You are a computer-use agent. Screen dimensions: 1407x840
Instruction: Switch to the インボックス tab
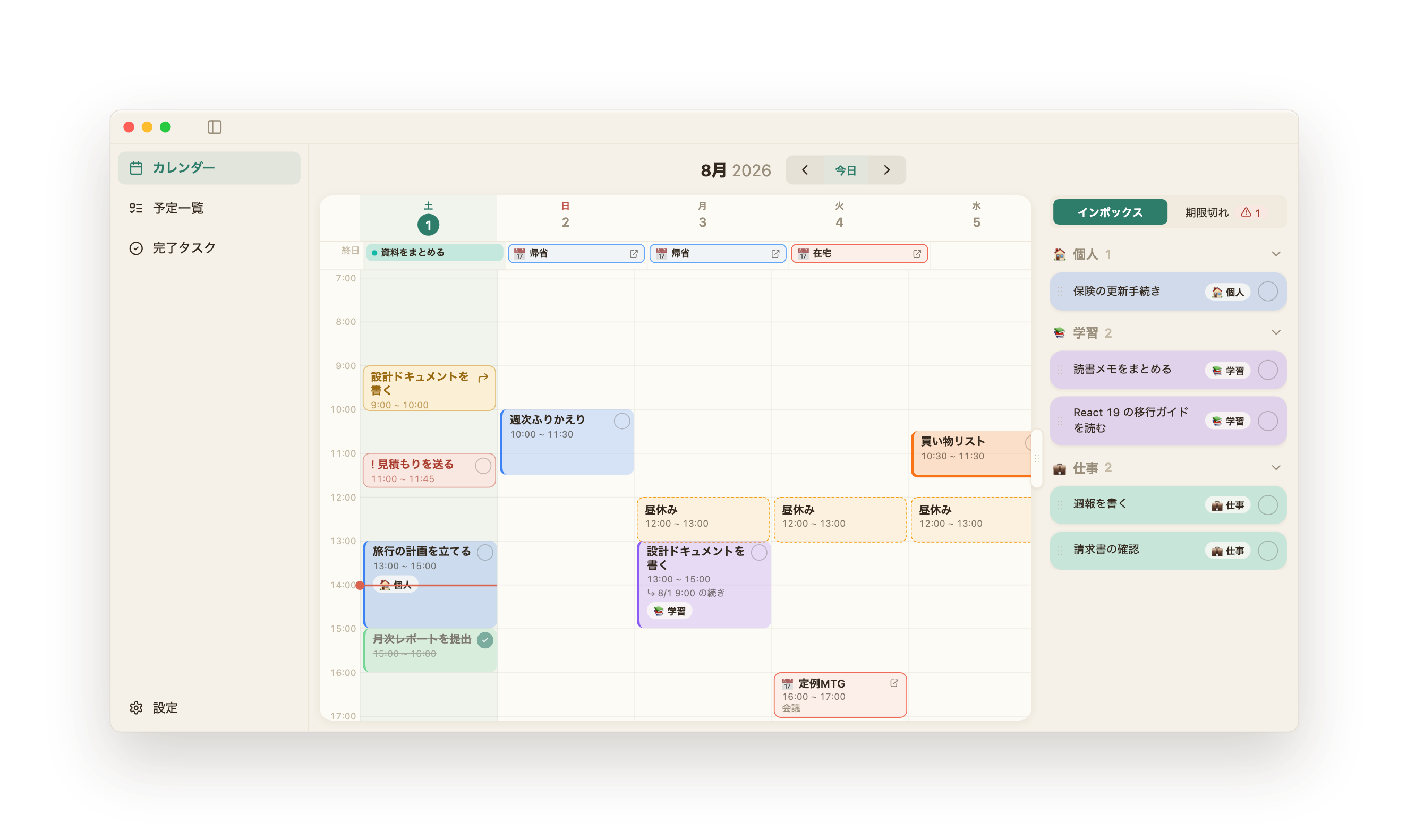tap(1110, 212)
